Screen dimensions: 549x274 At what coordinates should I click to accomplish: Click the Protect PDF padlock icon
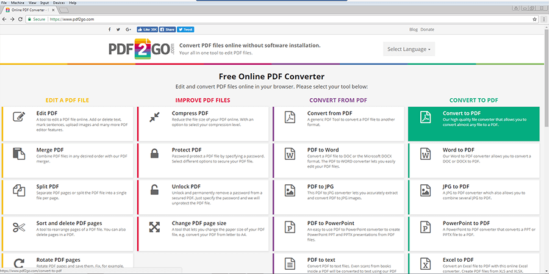(154, 154)
